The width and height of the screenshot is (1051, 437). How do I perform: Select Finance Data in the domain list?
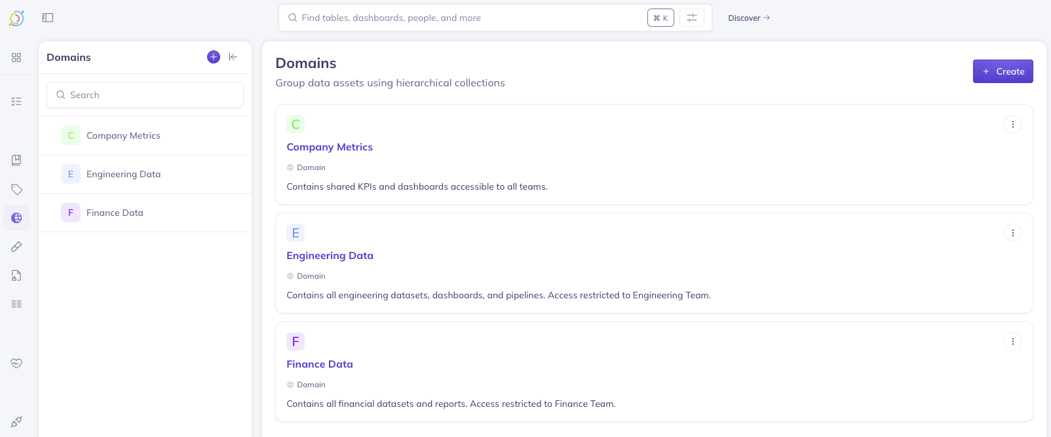pos(145,213)
